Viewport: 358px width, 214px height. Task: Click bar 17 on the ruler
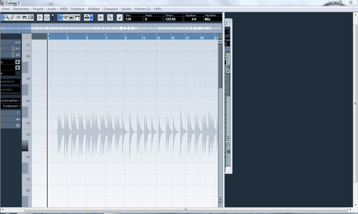click(x=187, y=38)
